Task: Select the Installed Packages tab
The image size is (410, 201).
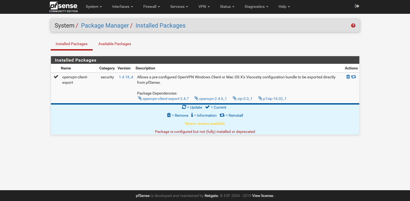Action: point(72,44)
